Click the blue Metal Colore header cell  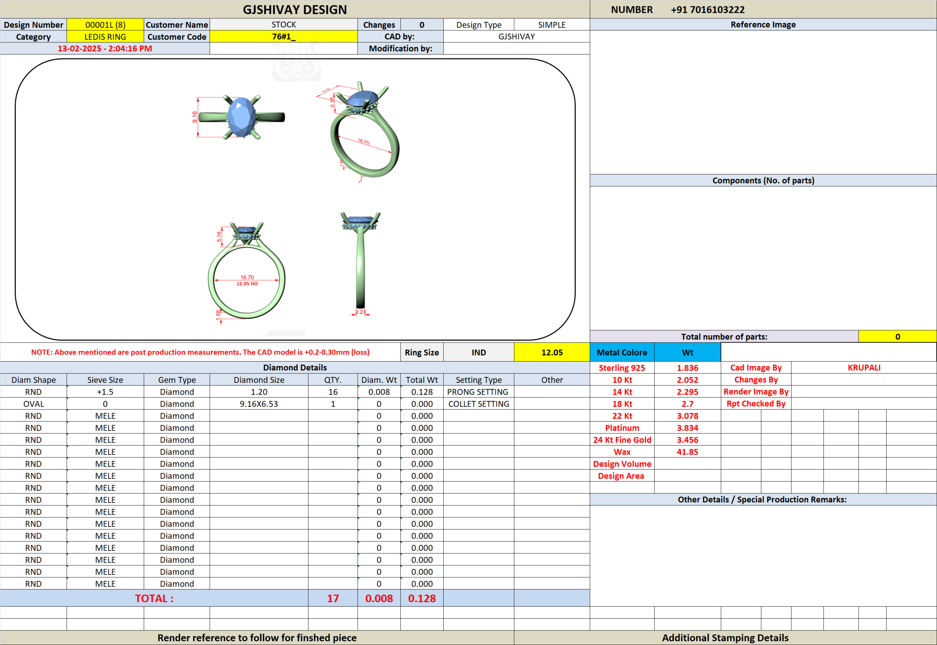[621, 352]
